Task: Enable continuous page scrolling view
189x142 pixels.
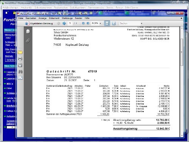Action: tap(107, 23)
